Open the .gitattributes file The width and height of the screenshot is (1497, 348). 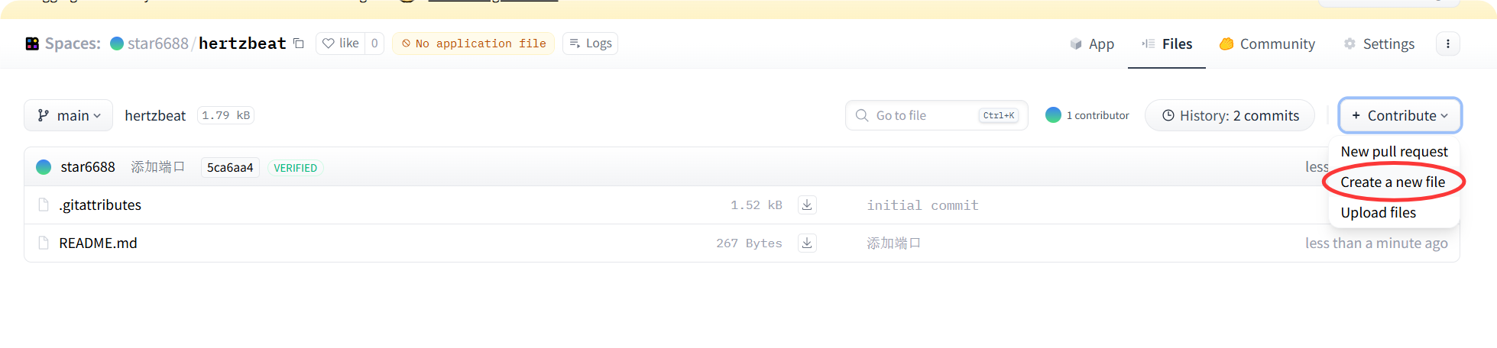coord(100,205)
